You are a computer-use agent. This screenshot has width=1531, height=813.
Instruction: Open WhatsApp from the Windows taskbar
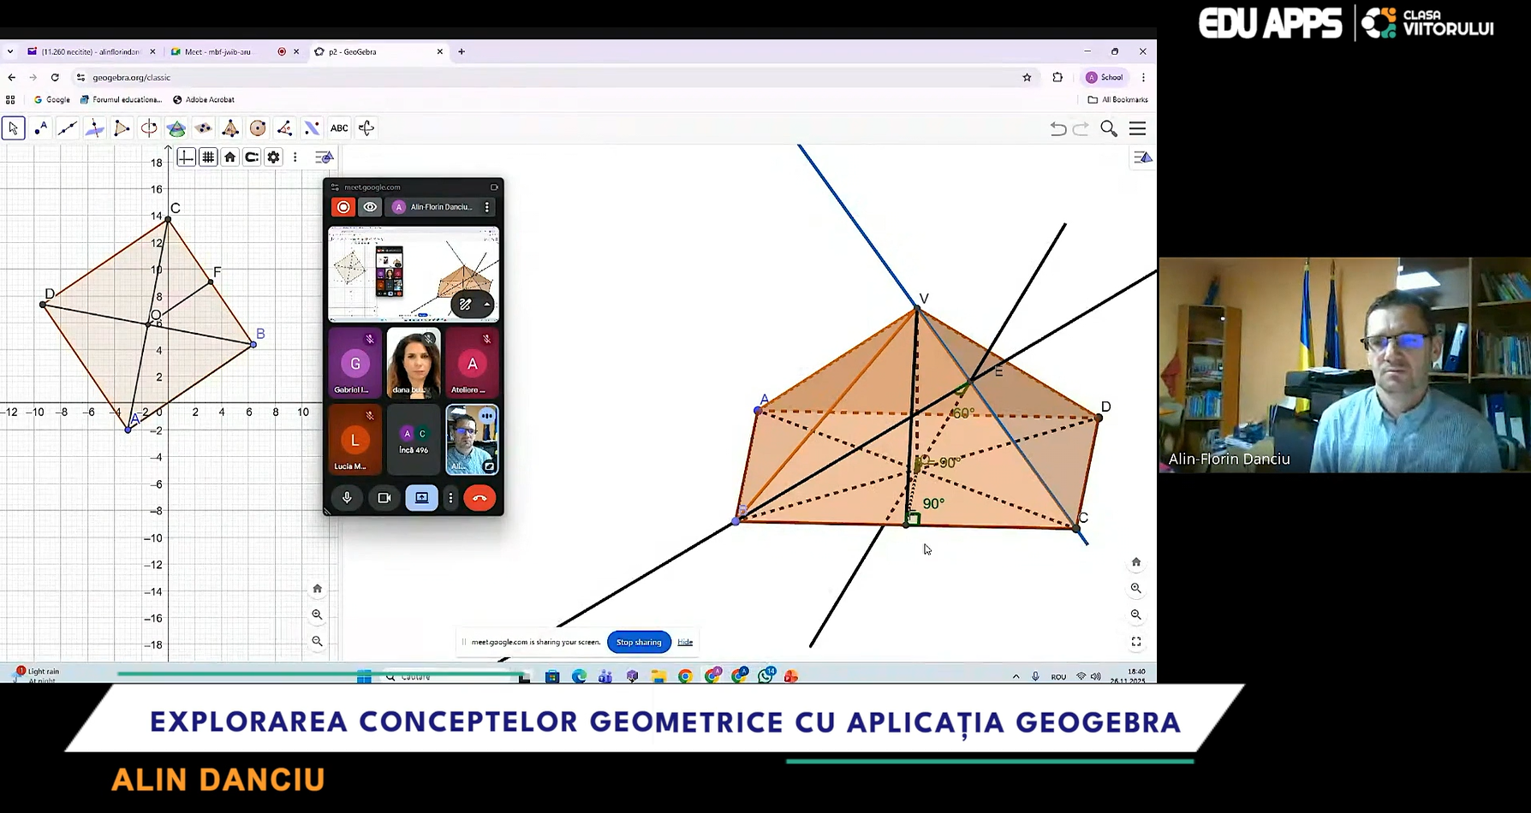tap(766, 675)
